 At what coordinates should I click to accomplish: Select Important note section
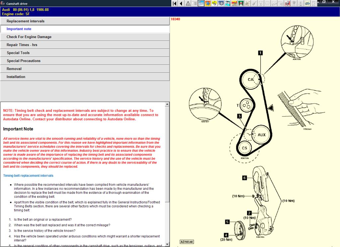pyautogui.click(x=85, y=29)
